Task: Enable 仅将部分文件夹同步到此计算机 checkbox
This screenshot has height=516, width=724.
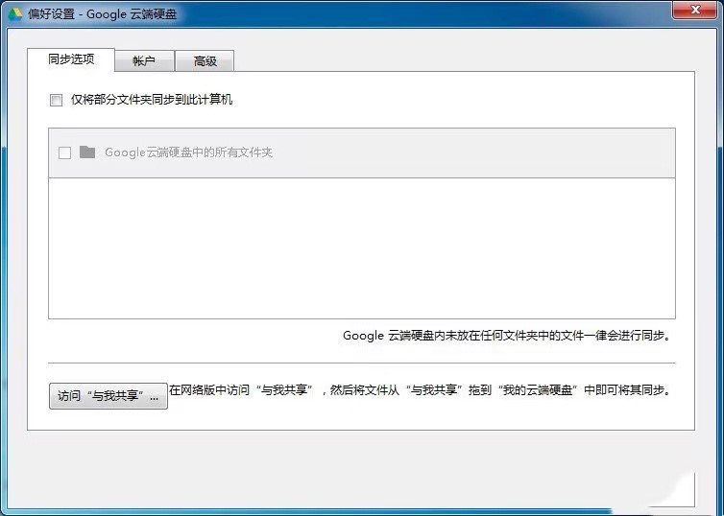Action: 56,100
